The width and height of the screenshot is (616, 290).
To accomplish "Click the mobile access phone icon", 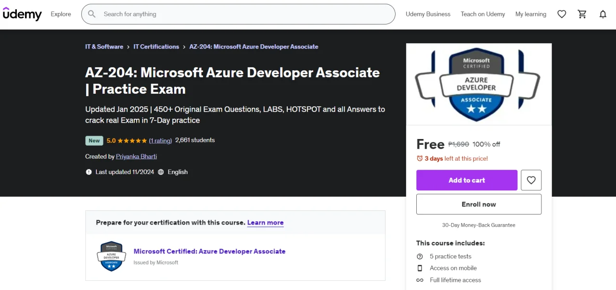I will tap(420, 268).
